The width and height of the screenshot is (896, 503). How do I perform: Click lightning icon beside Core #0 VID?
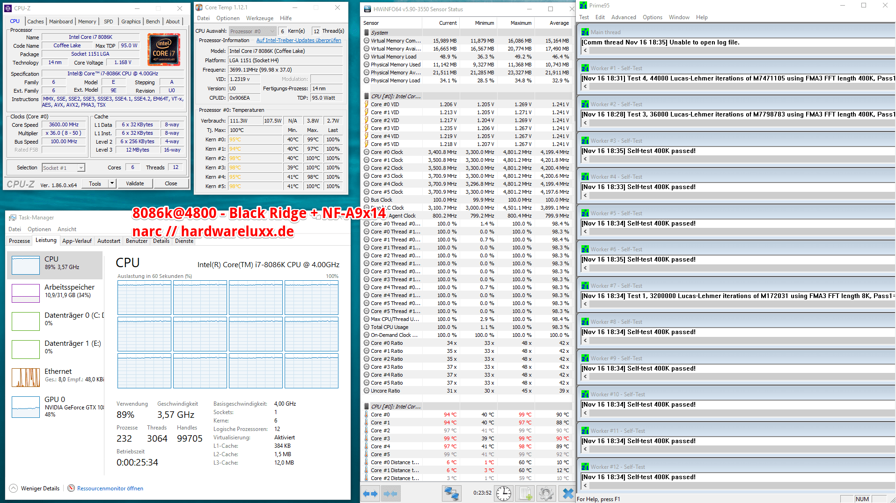click(367, 104)
